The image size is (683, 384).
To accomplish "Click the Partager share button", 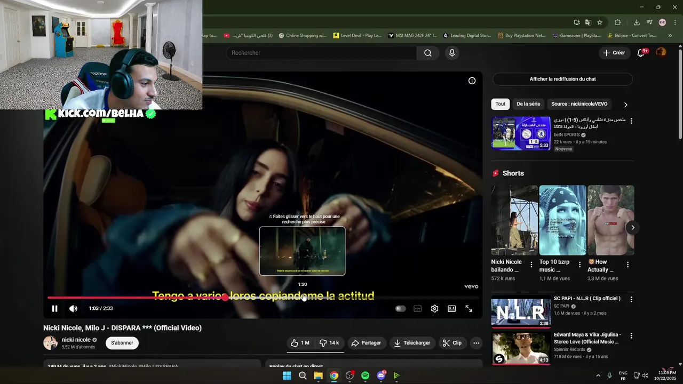I will (x=366, y=343).
